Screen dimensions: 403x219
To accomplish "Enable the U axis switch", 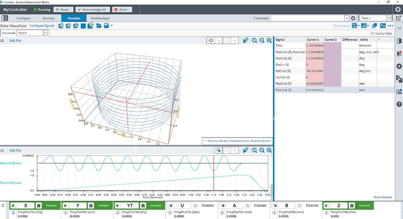I will pos(170,205).
